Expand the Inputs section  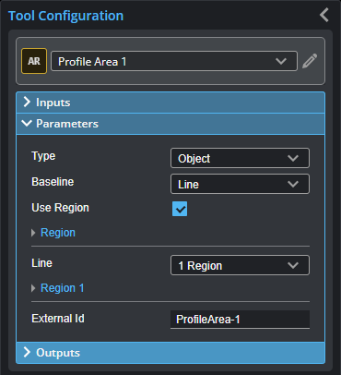point(170,103)
